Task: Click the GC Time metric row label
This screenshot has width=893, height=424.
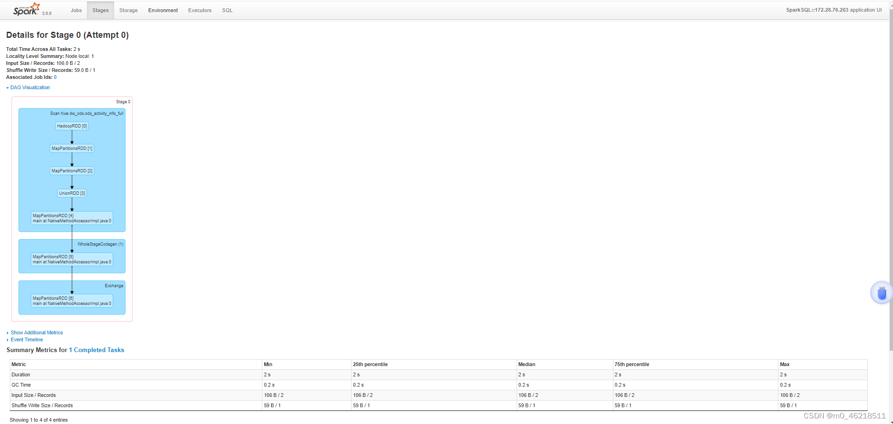Action: (x=21, y=385)
